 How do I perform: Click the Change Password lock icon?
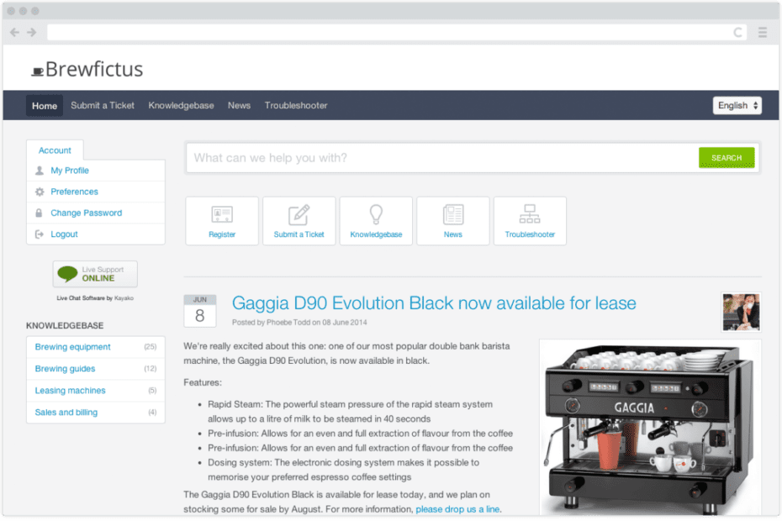click(39, 213)
